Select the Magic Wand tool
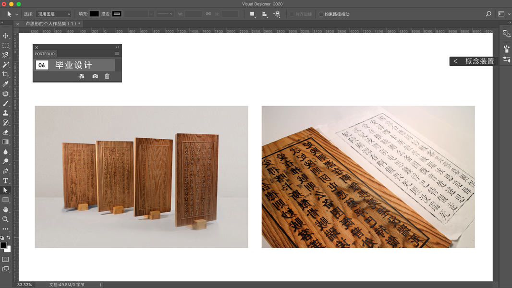This screenshot has height=288, width=512. coord(6,65)
